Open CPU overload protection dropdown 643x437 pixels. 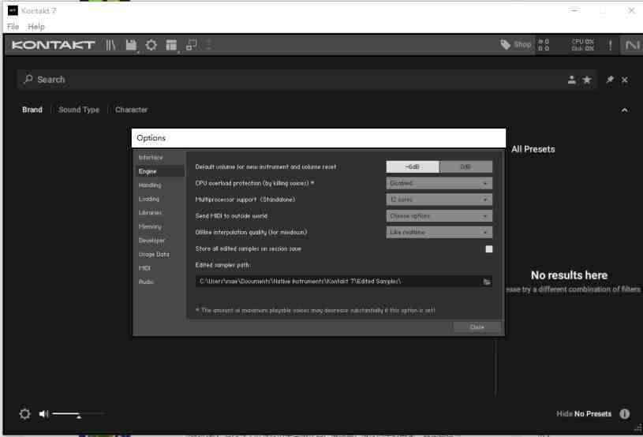439,183
